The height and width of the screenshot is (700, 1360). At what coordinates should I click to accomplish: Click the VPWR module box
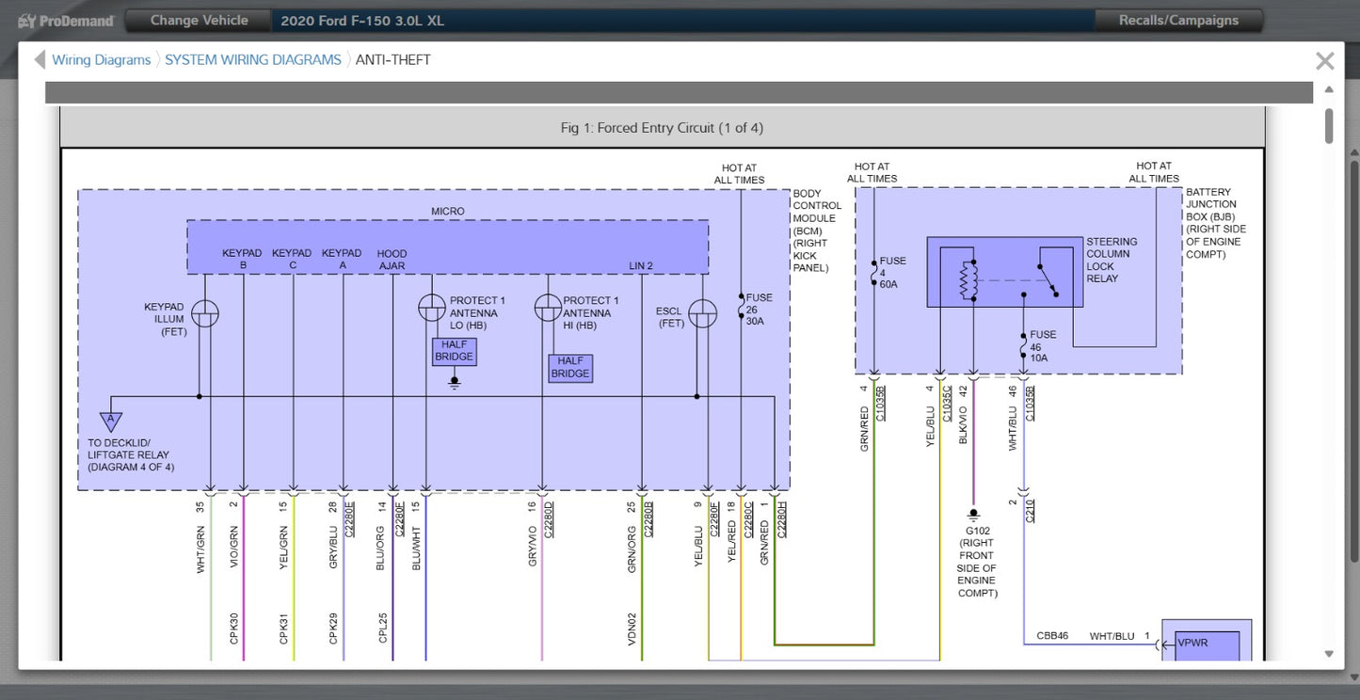point(1207,640)
